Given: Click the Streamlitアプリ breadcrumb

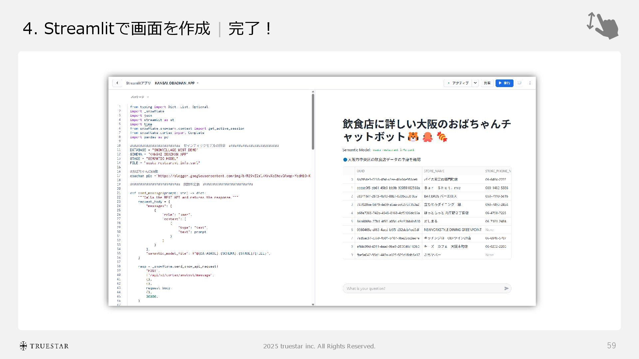Looking at the screenshot, I should pyautogui.click(x=138, y=83).
